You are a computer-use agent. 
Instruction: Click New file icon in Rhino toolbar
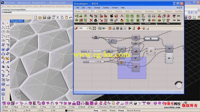(x=36, y=17)
